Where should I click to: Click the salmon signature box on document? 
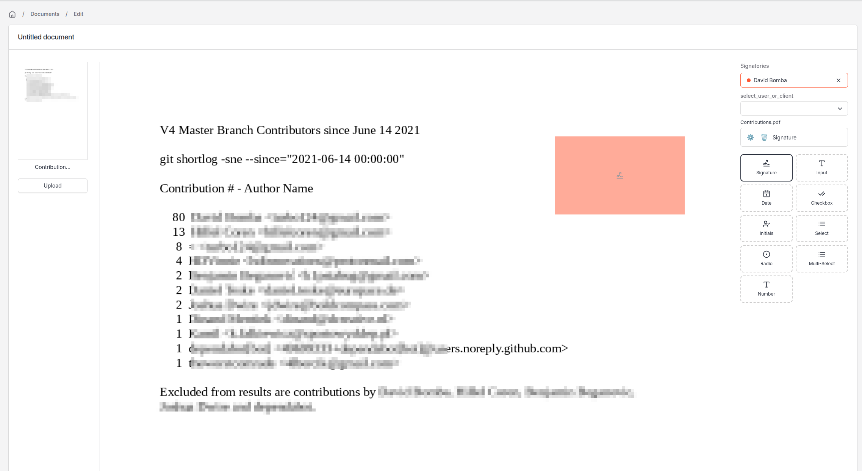pos(620,175)
